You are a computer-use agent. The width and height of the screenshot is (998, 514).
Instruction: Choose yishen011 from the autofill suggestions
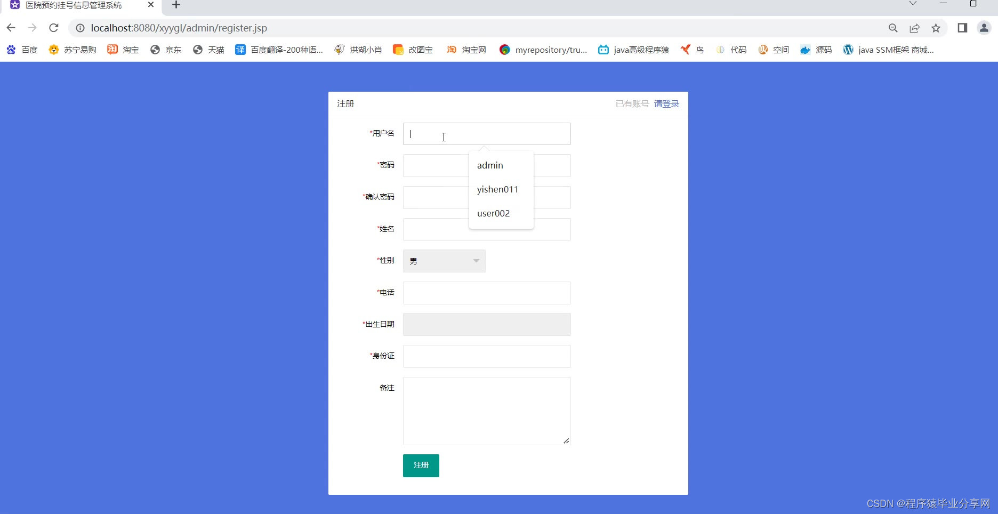(501, 189)
